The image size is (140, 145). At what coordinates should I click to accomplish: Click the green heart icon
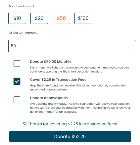(25, 124)
